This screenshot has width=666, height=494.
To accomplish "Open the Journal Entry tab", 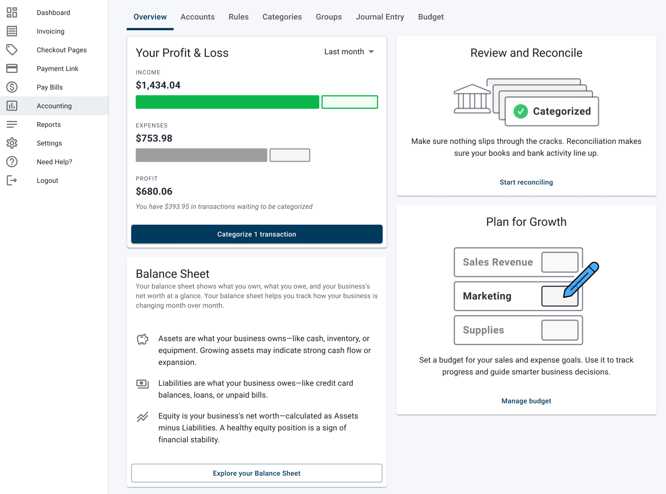I will (380, 17).
